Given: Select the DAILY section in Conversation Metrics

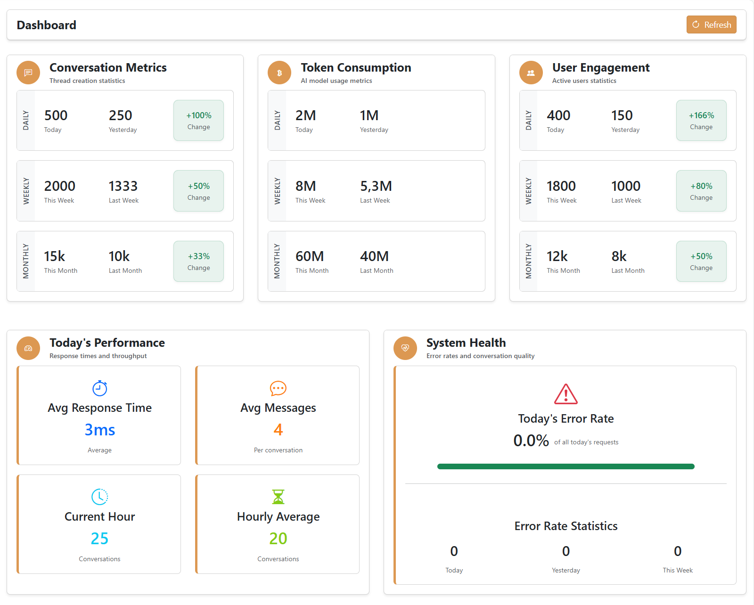Looking at the screenshot, I should pos(26,120).
